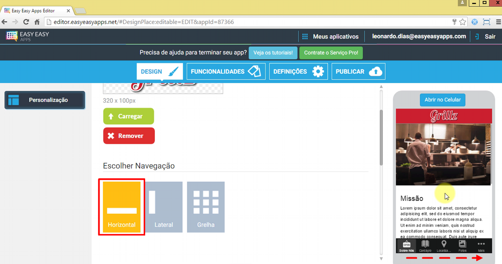Image resolution: width=502 pixels, height=264 pixels.
Task: Select the Horizontal navigation layout
Action: tap(121, 207)
